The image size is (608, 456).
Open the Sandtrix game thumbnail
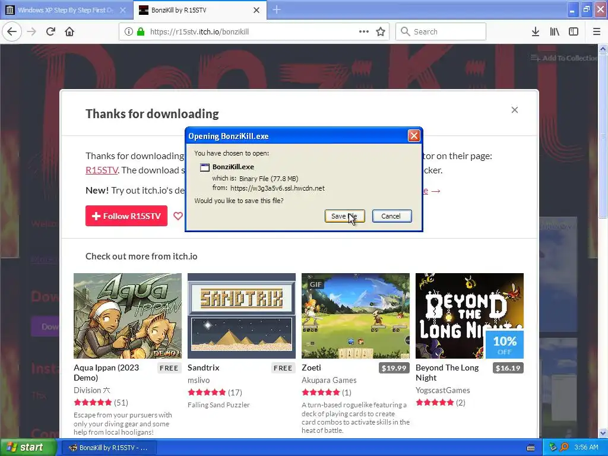coord(242,316)
